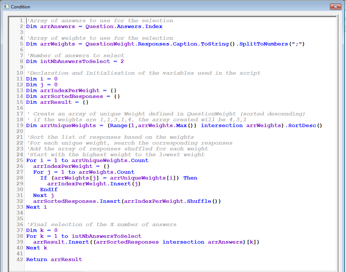
Task: Click the comment 'Number of answers to select'
Action: pos(76,55)
